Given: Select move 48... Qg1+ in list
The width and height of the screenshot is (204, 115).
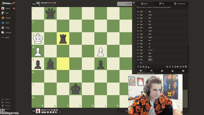Looking at the screenshot, I should point(150,57).
